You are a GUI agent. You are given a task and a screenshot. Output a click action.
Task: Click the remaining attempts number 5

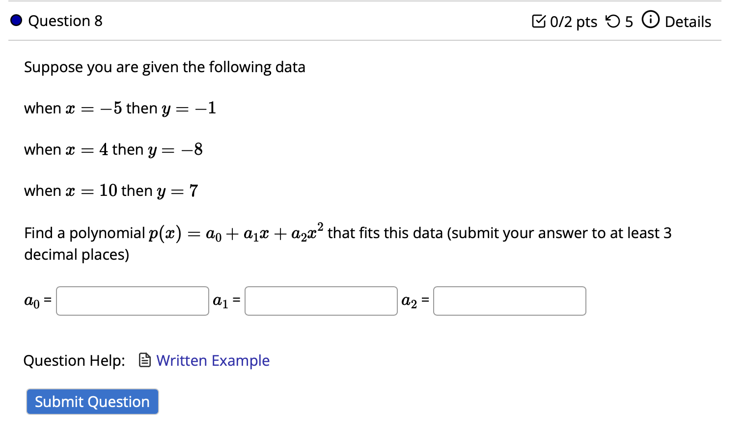pyautogui.click(x=629, y=22)
